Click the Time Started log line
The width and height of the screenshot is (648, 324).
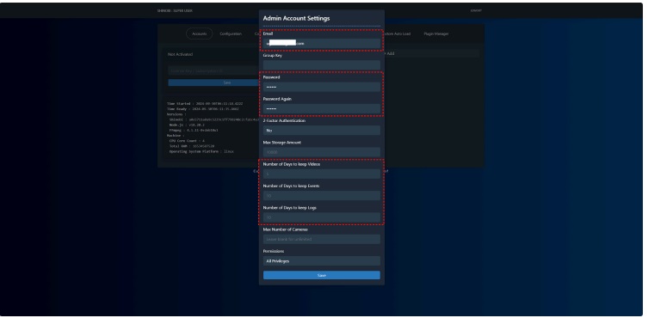[x=205, y=104]
